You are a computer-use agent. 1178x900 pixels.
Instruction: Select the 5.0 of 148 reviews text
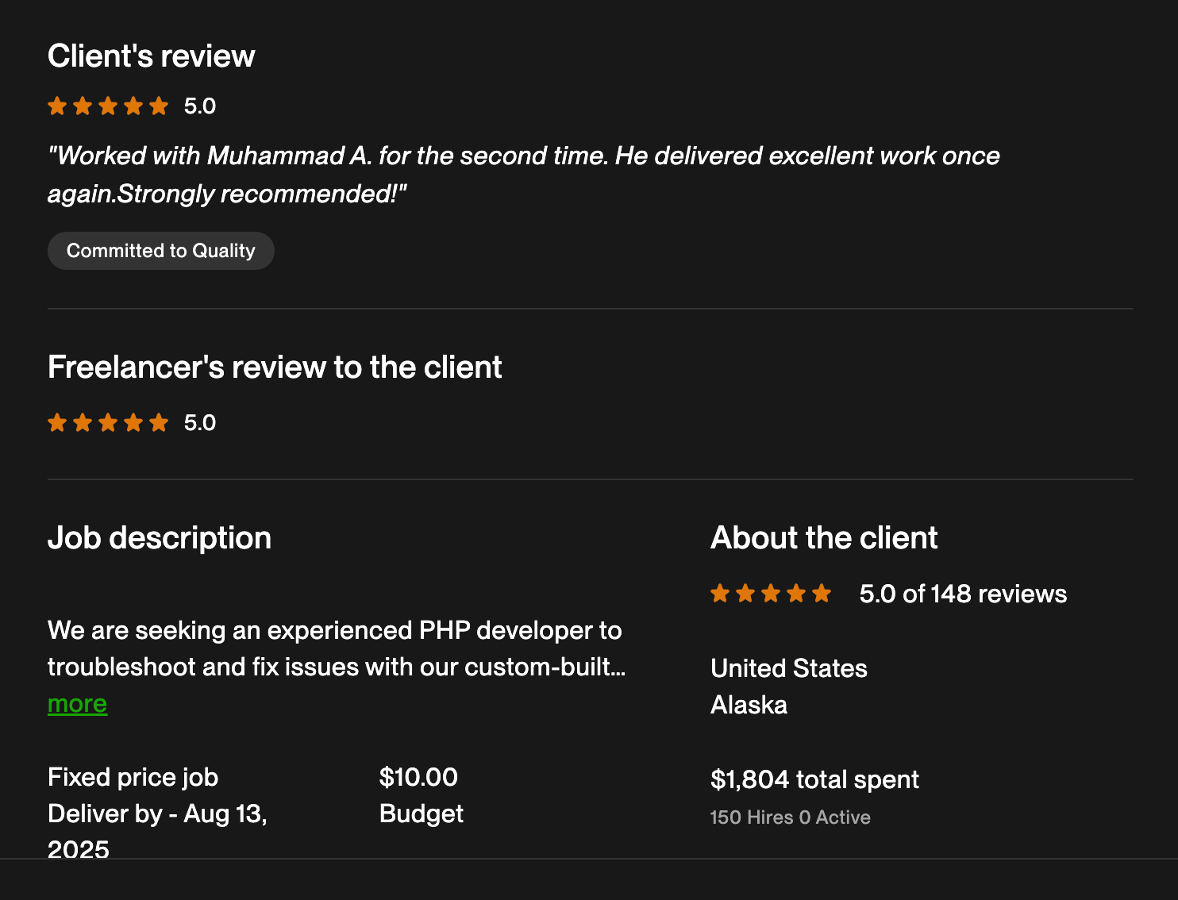(x=962, y=594)
